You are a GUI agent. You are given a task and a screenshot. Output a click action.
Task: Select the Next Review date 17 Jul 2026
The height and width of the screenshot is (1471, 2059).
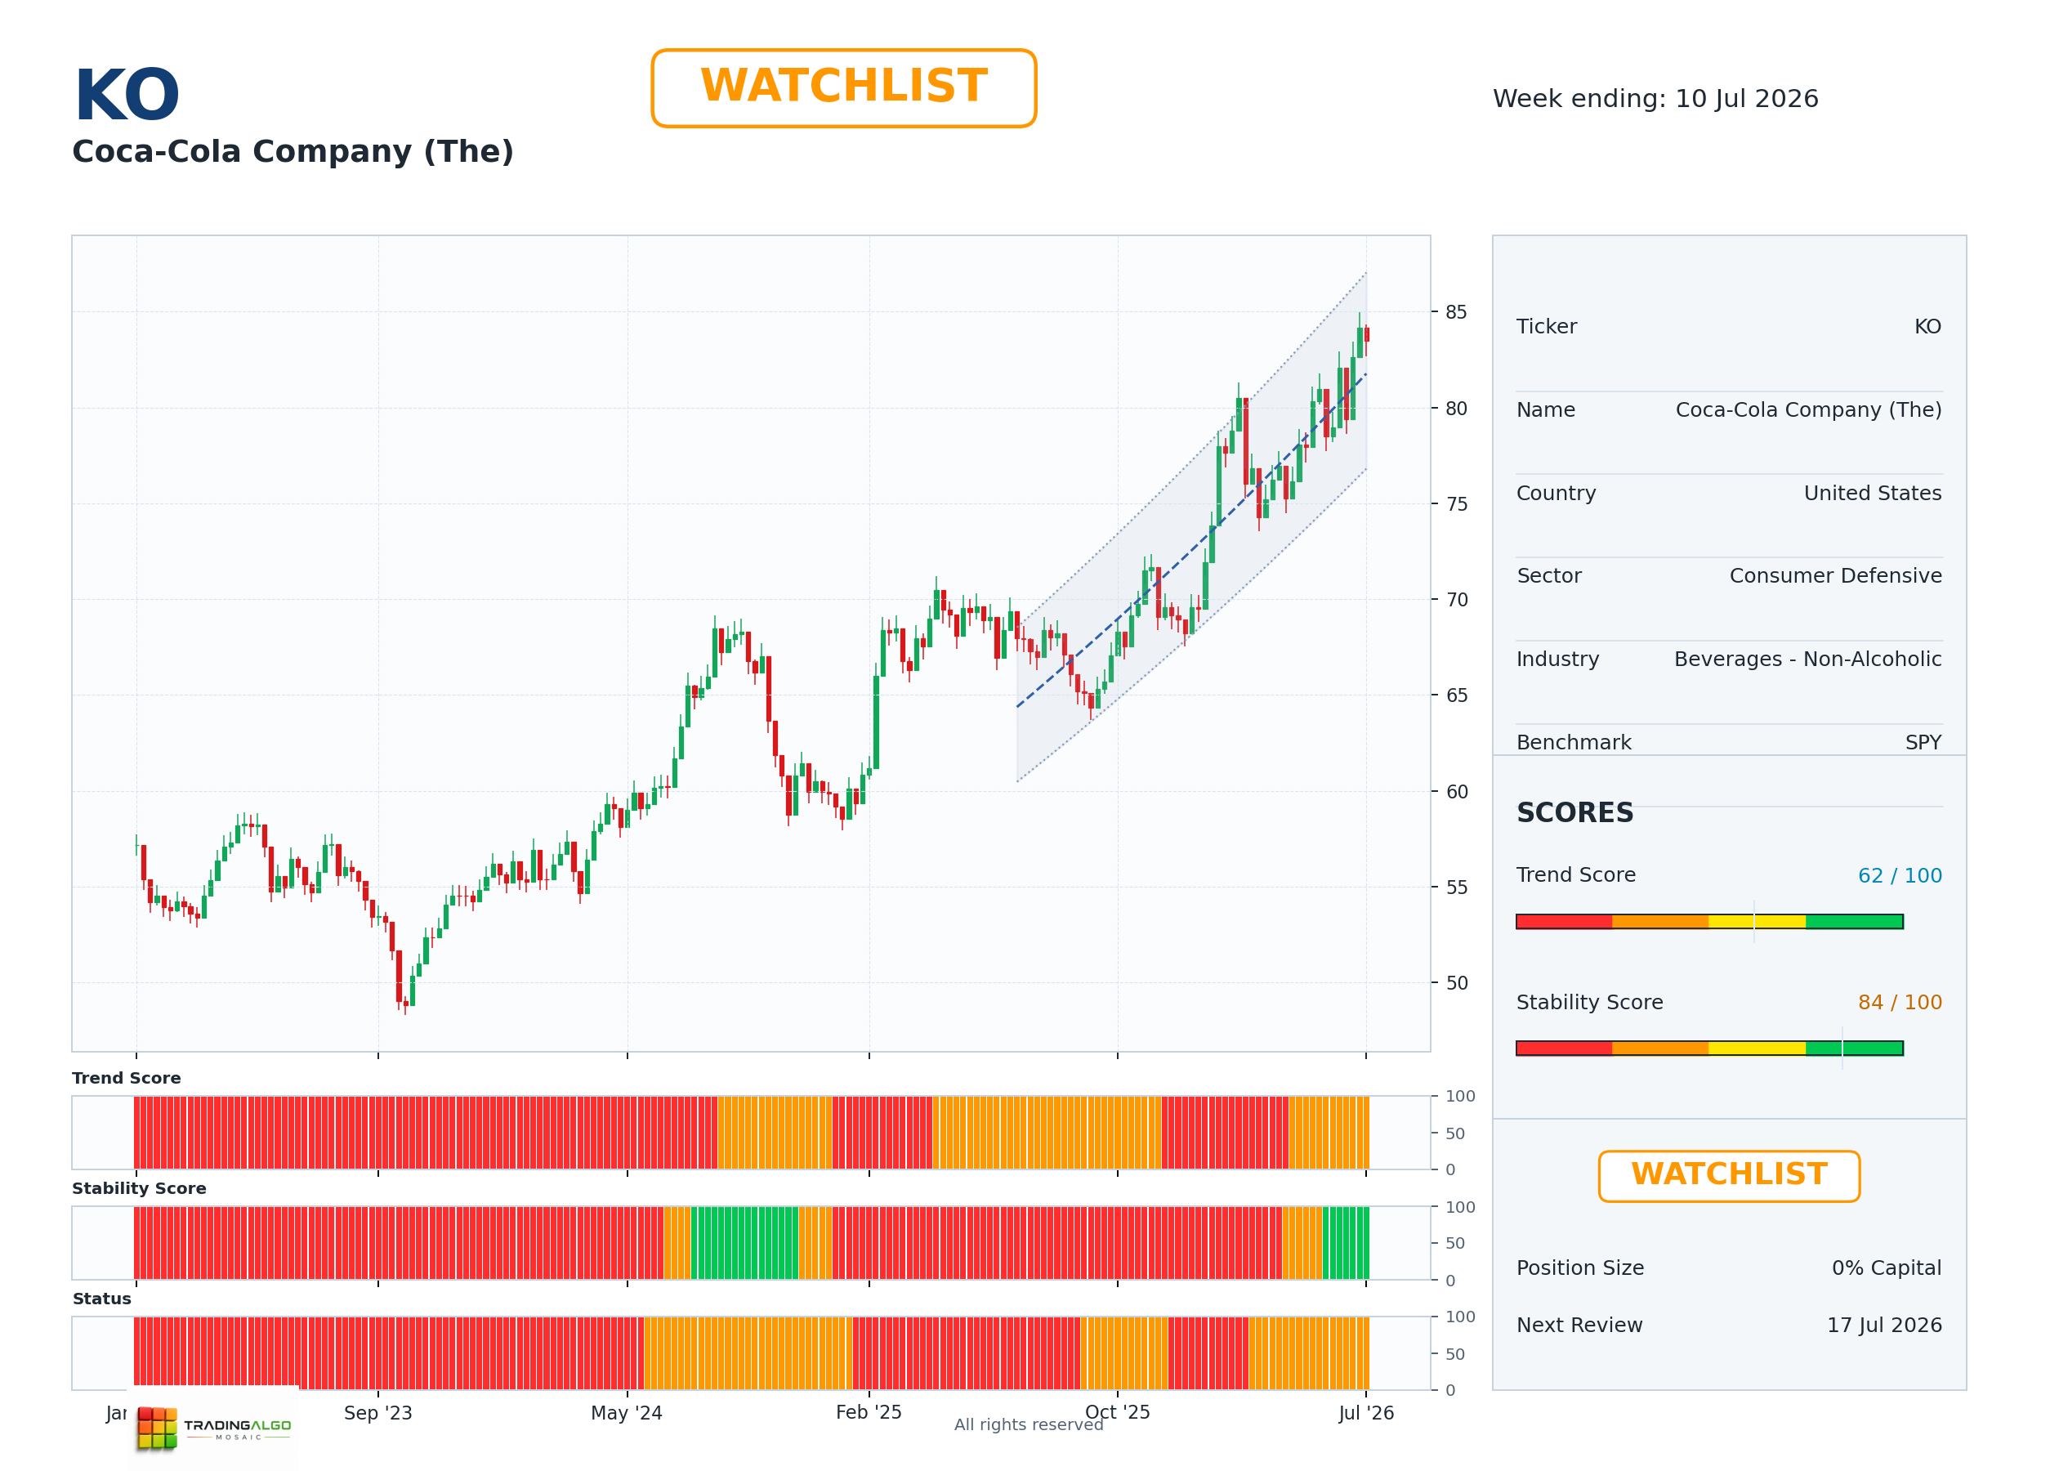pos(1884,1326)
